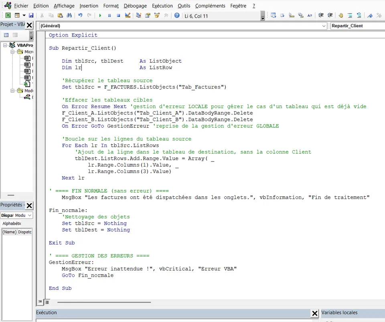Collapse the Microsoft Excel Objects folder
Screen dimensions: 385x322
coord(12,52)
